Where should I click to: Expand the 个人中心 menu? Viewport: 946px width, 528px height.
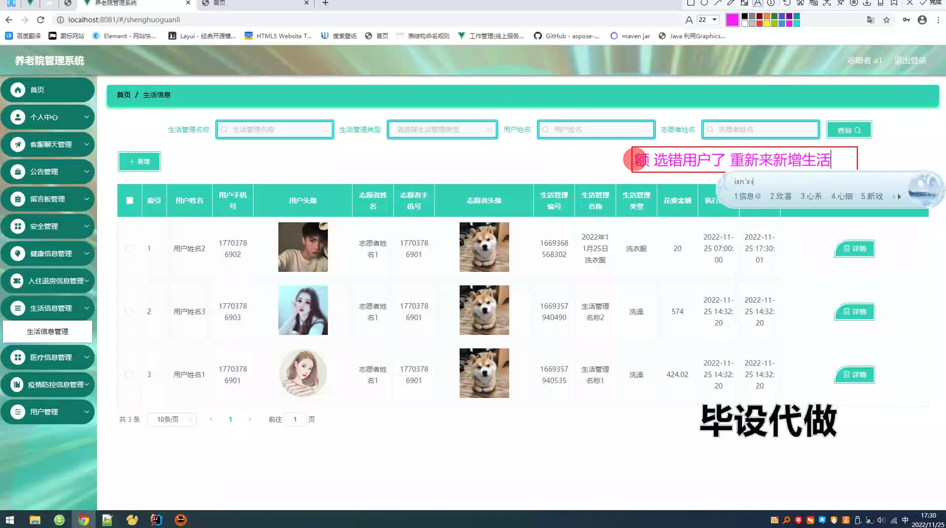point(87,117)
